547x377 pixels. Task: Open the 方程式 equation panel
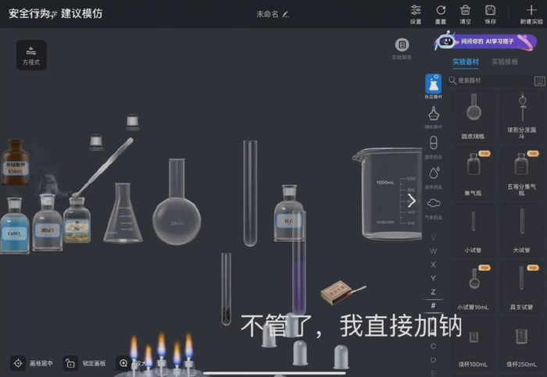[x=31, y=55]
